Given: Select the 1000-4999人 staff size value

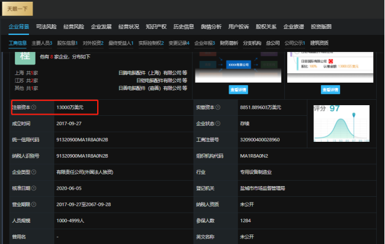Looking at the screenshot, I should click(70, 220).
